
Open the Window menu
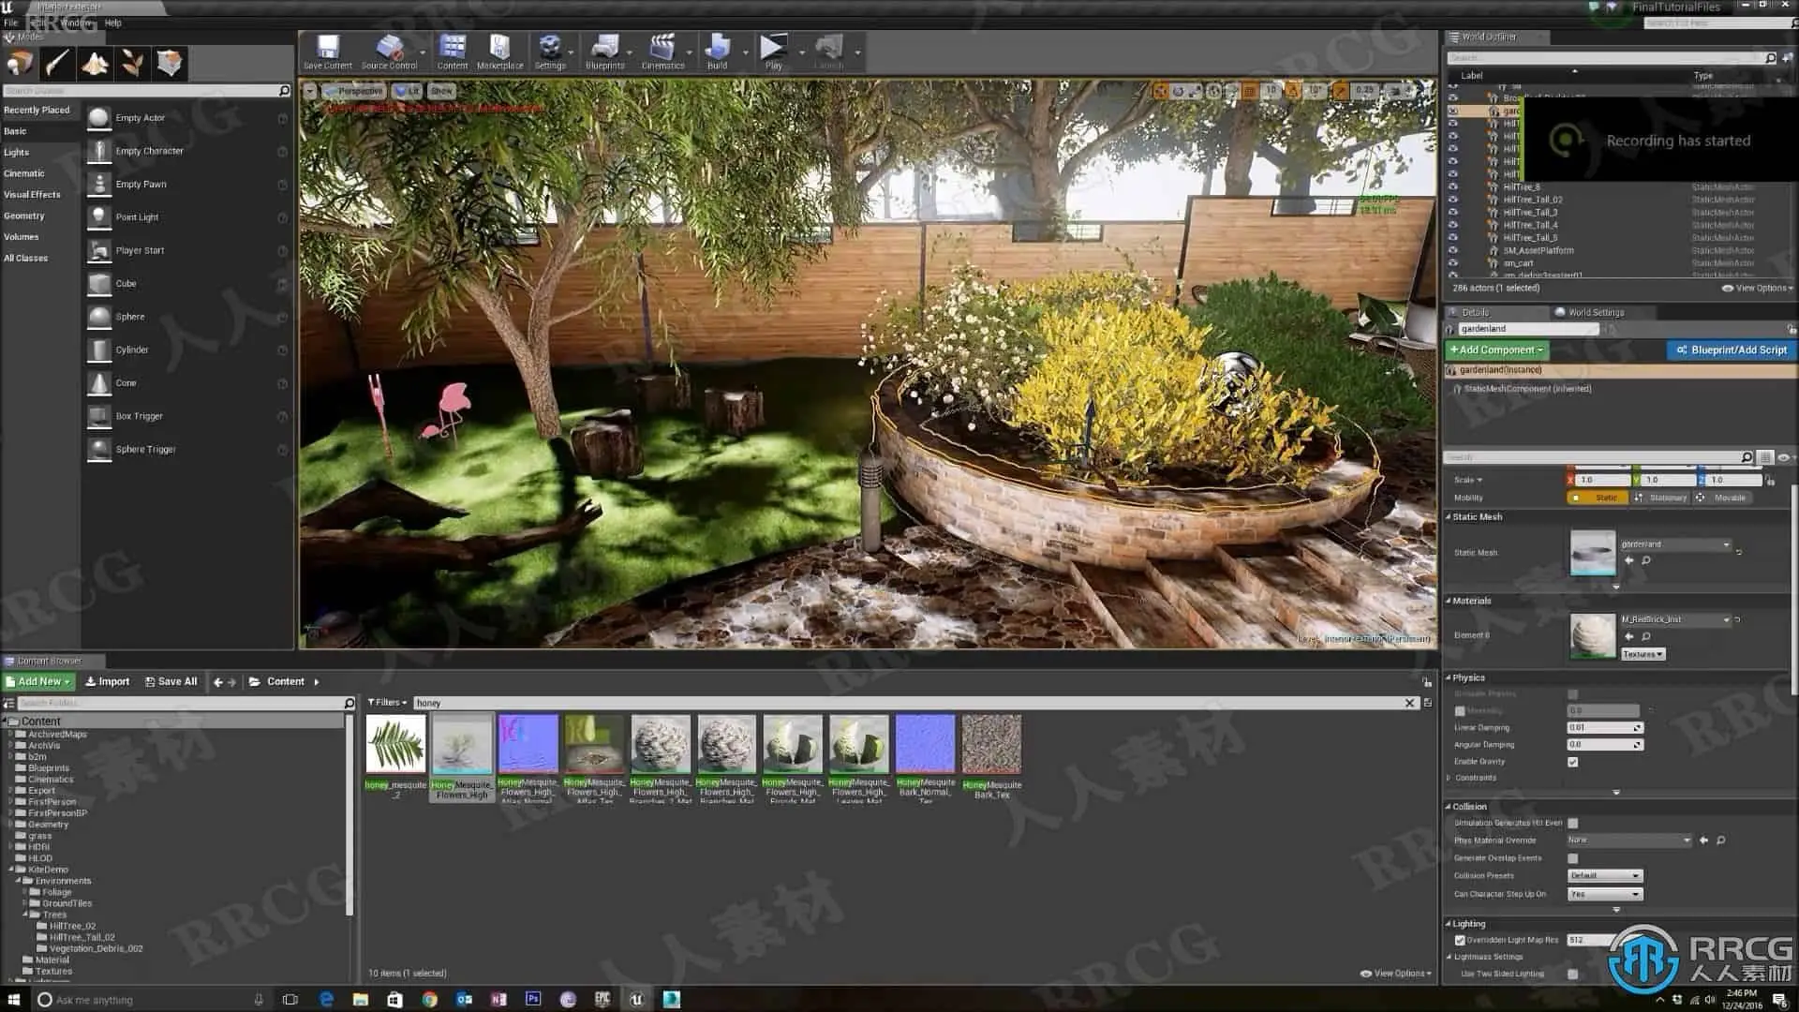point(76,22)
